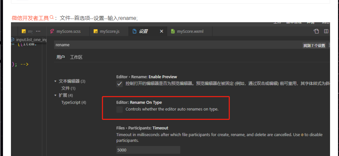Click the 控制打开的编辑器 preview description
This screenshot has width=339, height=156.
coord(228,84)
